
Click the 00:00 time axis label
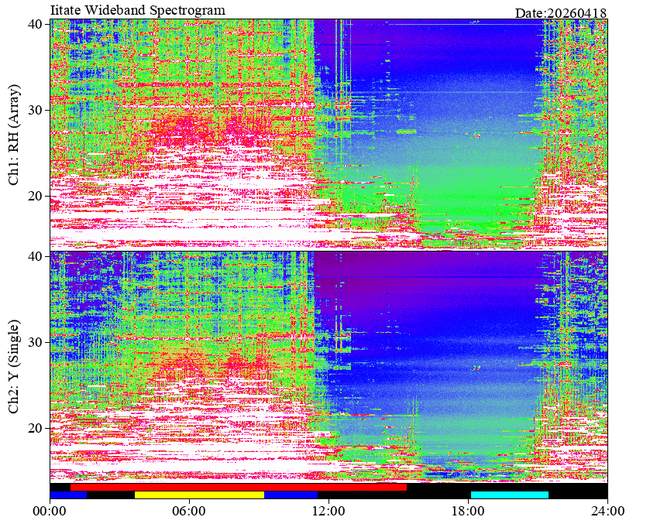[x=50, y=511]
